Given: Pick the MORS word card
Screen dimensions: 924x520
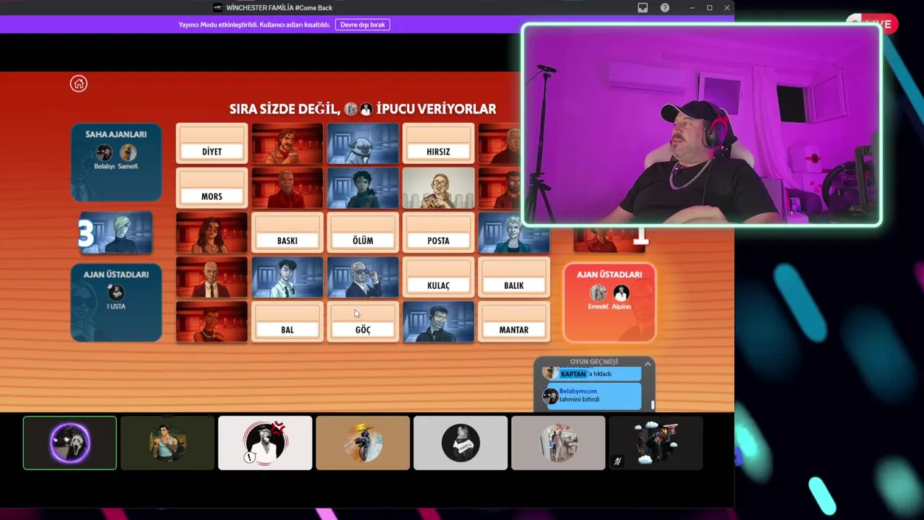Looking at the screenshot, I should coord(212,188).
